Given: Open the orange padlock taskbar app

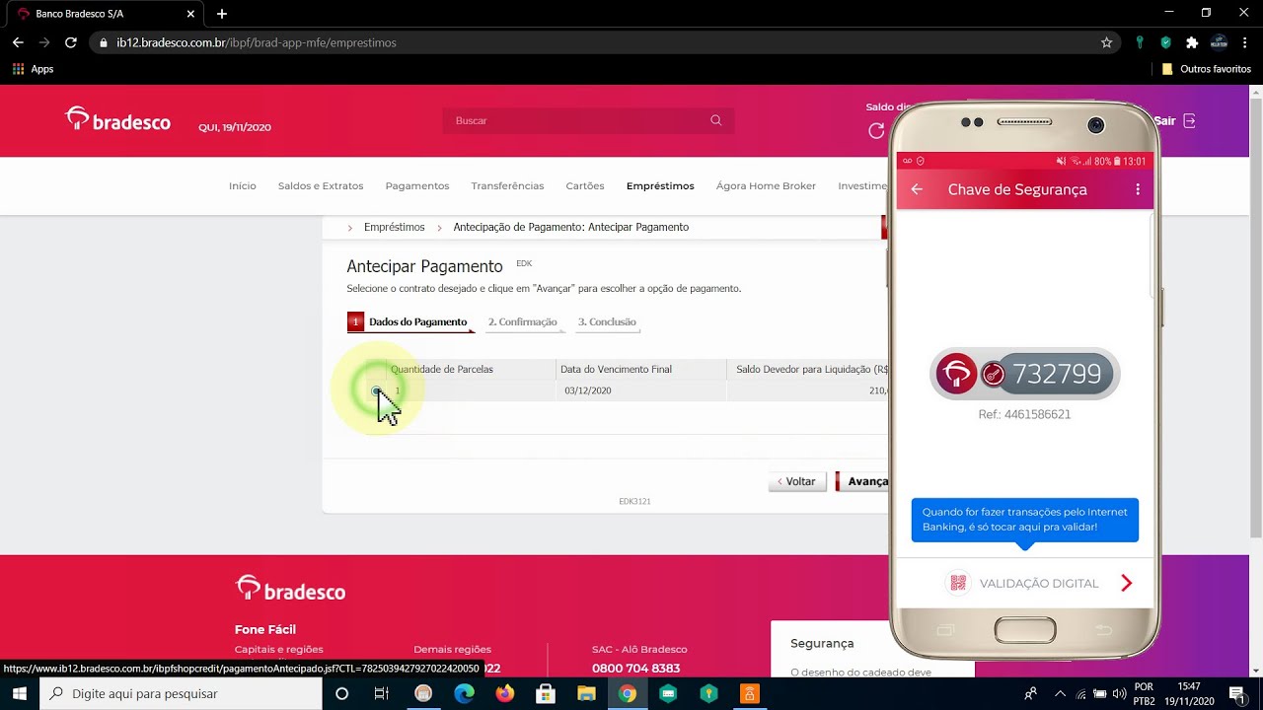Looking at the screenshot, I should click(x=749, y=693).
